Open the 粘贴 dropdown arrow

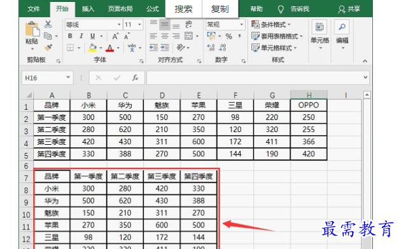pos(32,48)
